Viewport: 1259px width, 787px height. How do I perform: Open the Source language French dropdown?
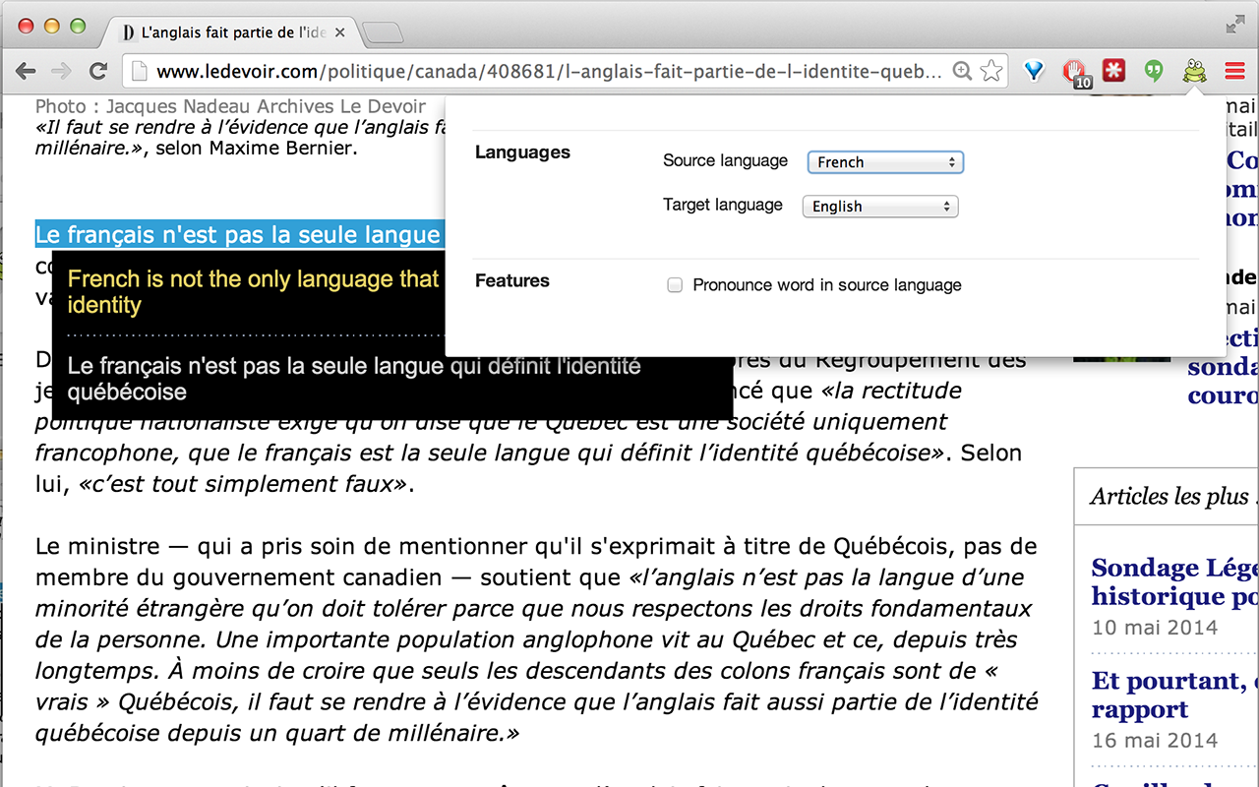coord(884,162)
